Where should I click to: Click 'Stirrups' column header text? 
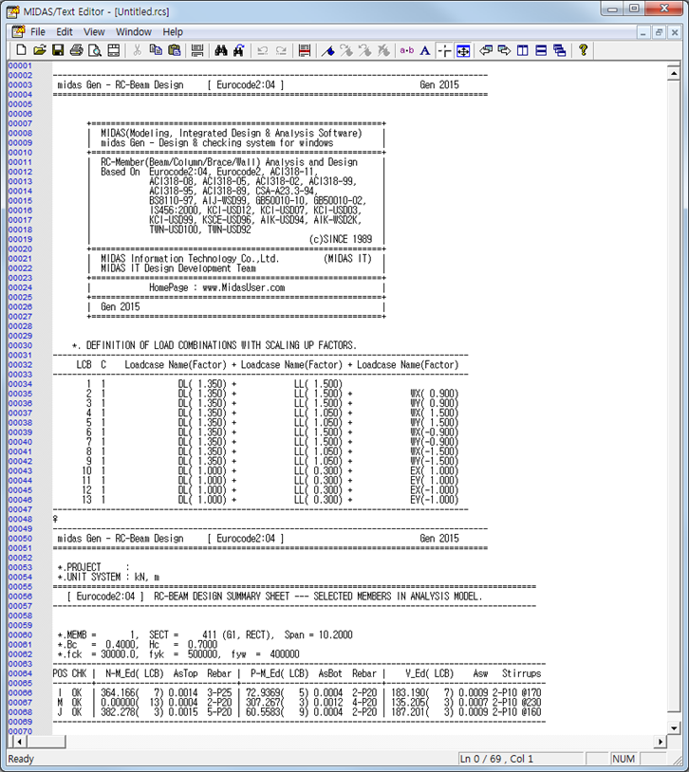pyautogui.click(x=521, y=673)
